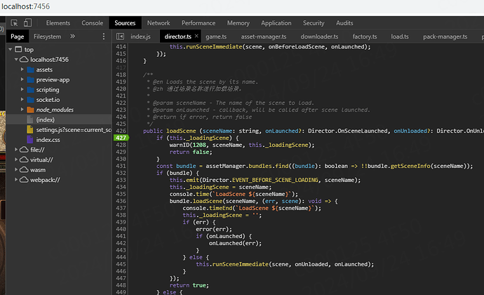
Task: Select the assets folder icon
Action: point(31,70)
